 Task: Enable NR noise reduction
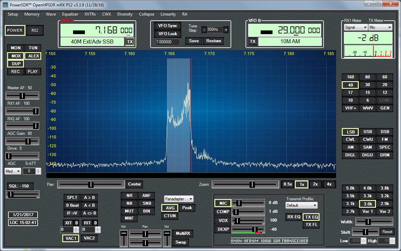129,196
